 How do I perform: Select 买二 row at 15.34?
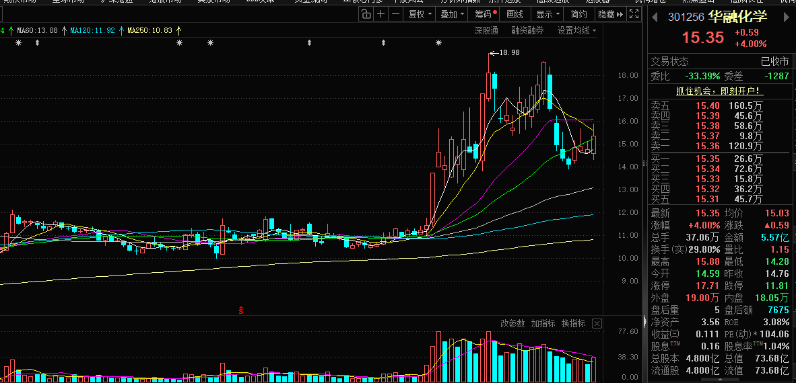pos(720,169)
